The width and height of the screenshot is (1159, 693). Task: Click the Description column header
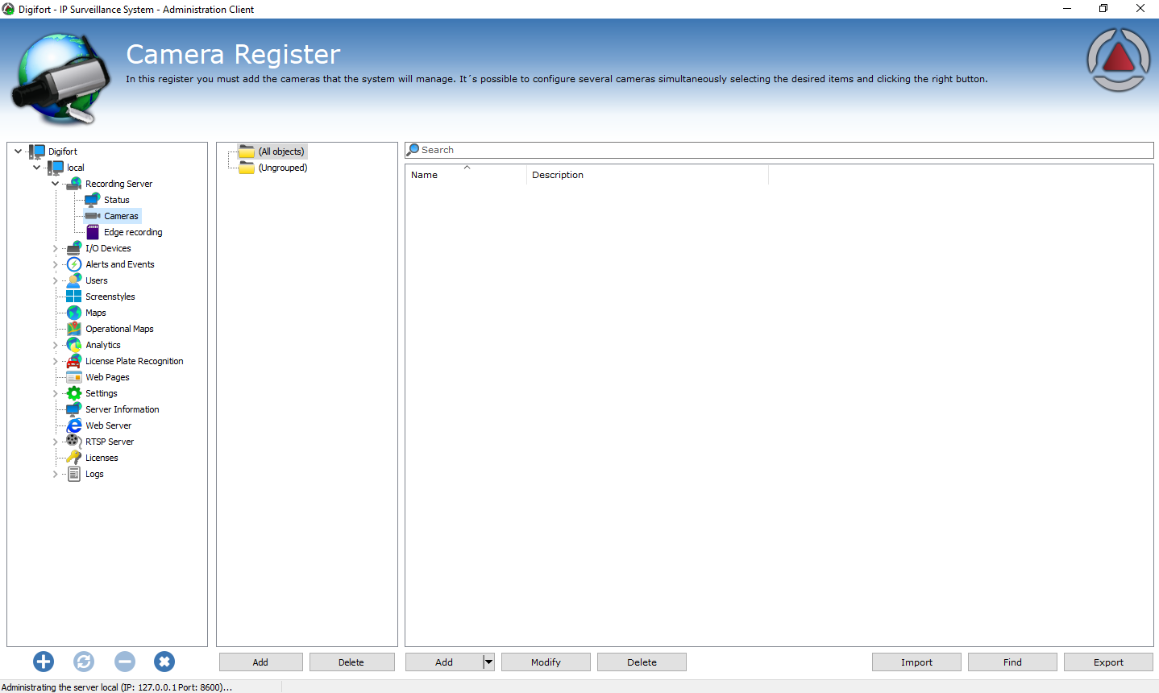pyautogui.click(x=647, y=175)
